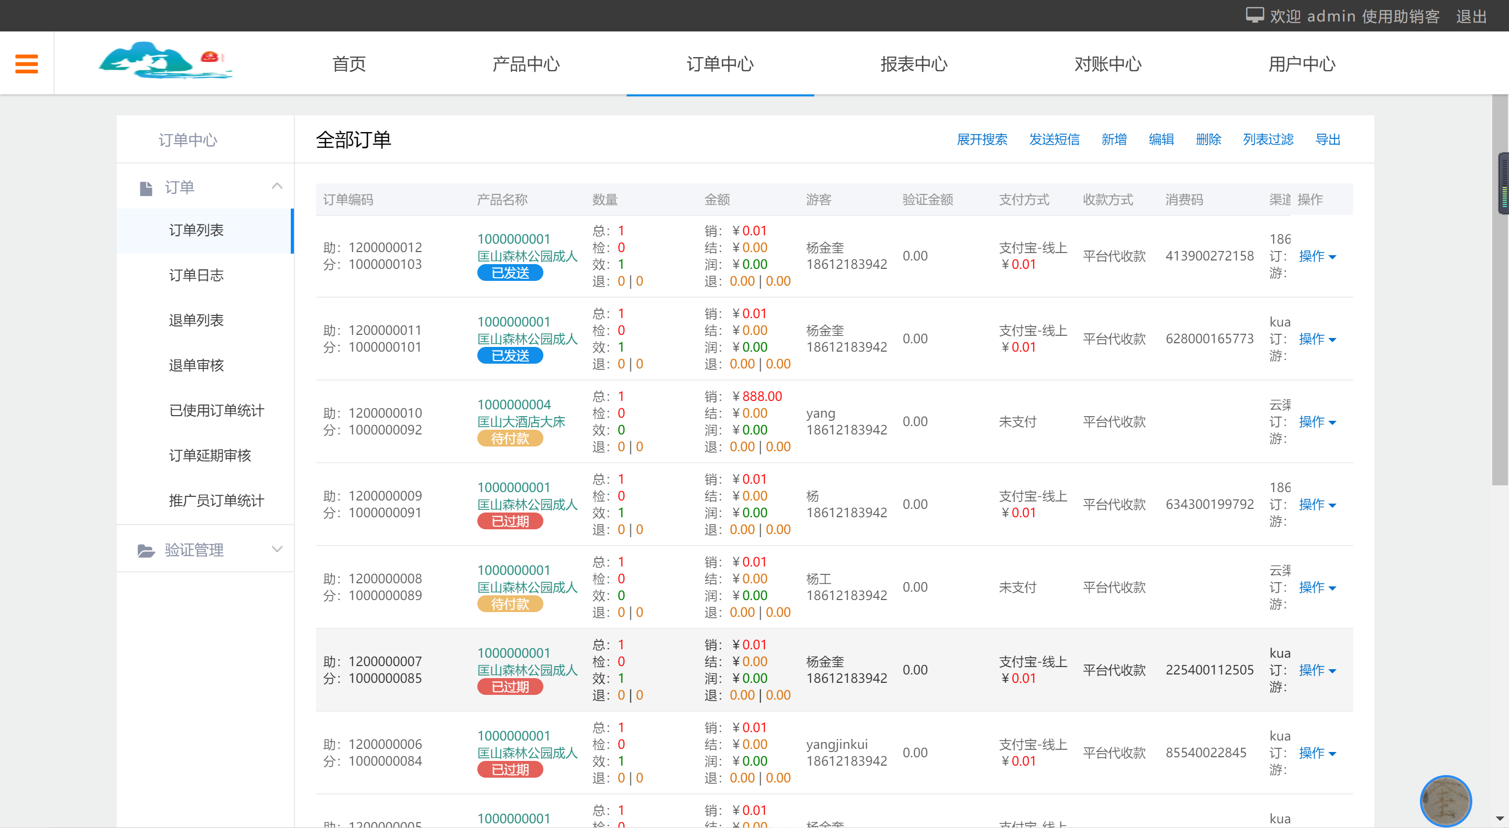Collapse the 订单 sidebar section
This screenshot has width=1509, height=828.
pos(277,185)
